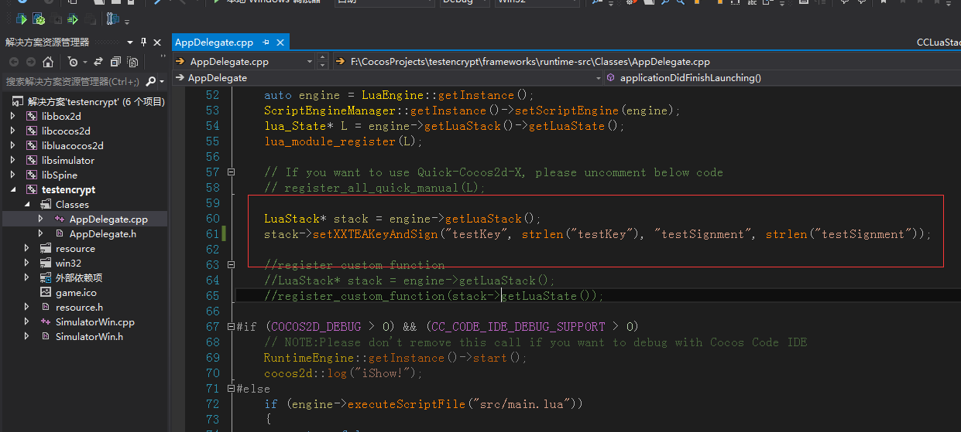Click the pending changes filter clock icon

(72, 62)
